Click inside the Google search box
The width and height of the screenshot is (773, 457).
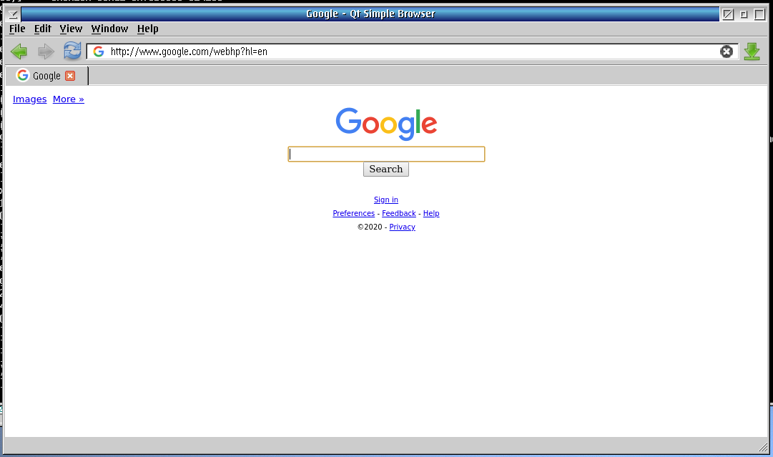click(x=385, y=154)
